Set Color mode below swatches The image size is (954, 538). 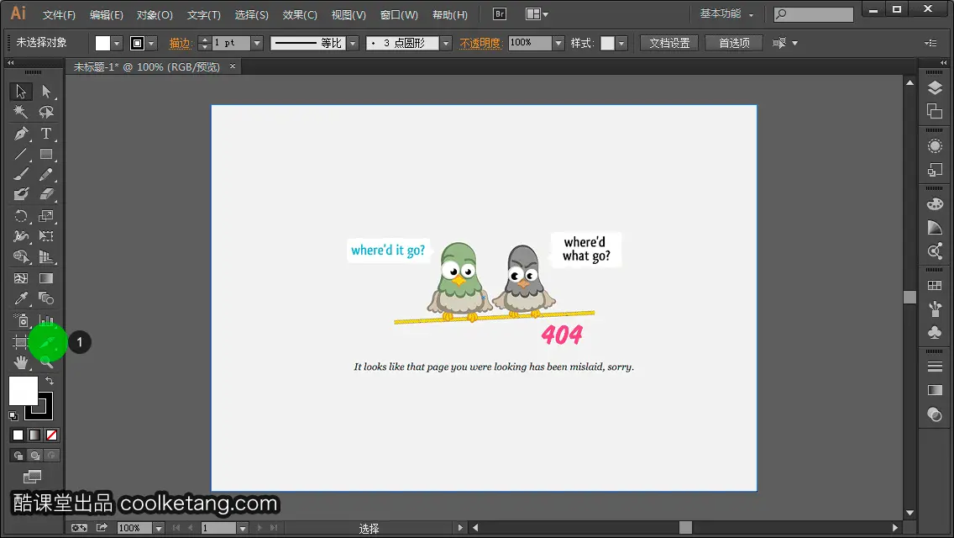pos(18,435)
